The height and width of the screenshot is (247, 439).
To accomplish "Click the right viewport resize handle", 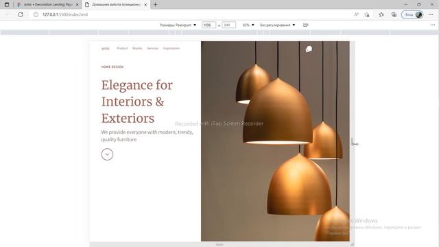I will point(352,141).
